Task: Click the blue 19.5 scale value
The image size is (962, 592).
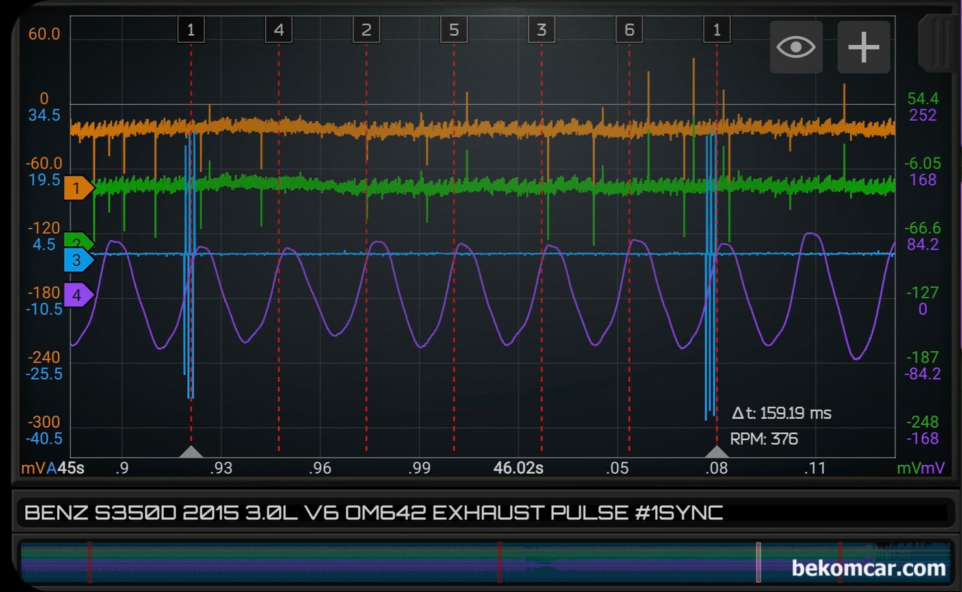Action: tap(44, 180)
